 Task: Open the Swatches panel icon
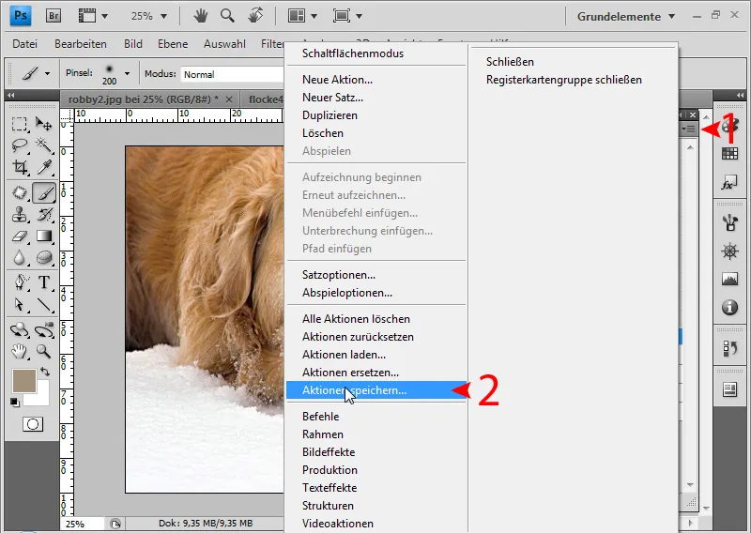coord(729,153)
